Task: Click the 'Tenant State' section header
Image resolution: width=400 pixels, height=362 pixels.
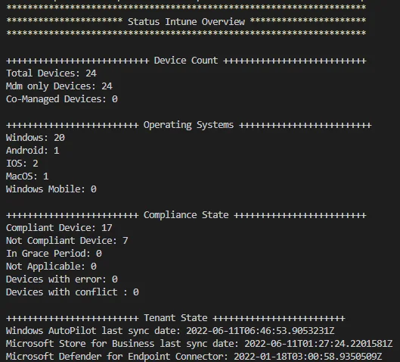Action: (x=175, y=318)
